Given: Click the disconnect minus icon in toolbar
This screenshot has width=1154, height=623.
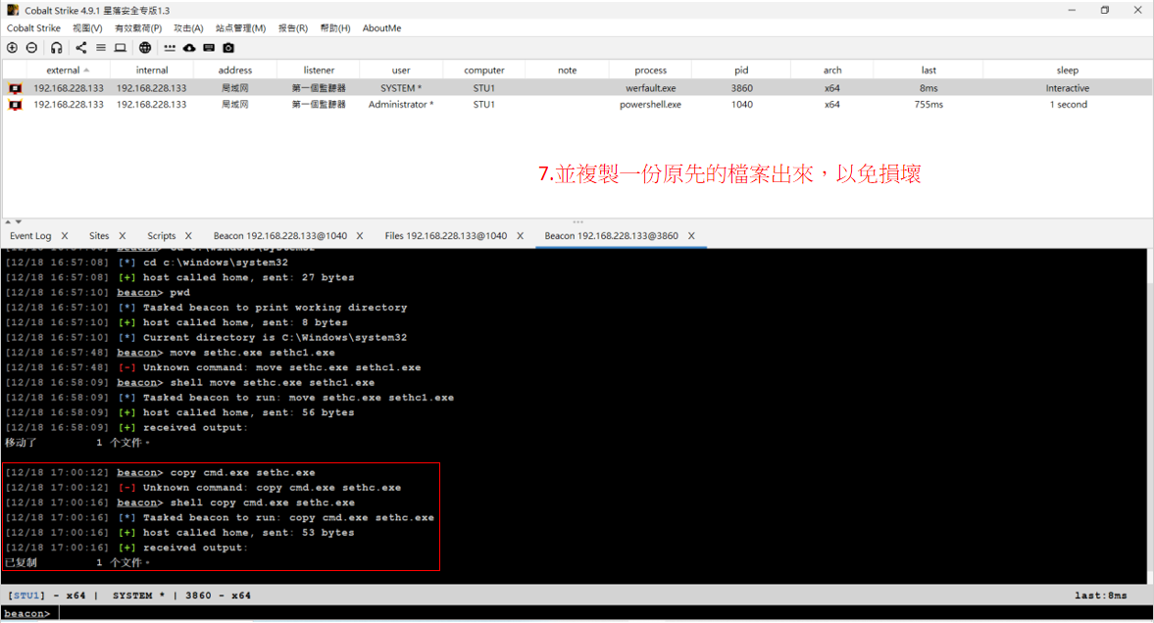Looking at the screenshot, I should click(31, 48).
